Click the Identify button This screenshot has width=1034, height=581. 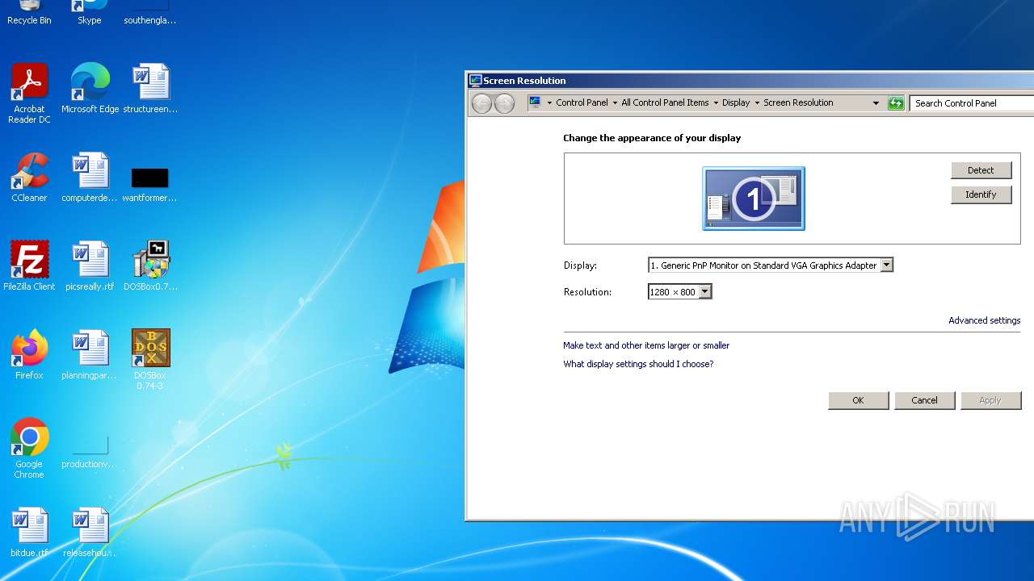(981, 194)
